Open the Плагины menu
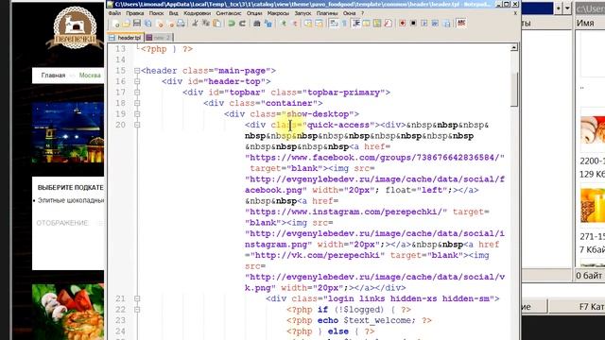605x340 pixels. point(327,13)
